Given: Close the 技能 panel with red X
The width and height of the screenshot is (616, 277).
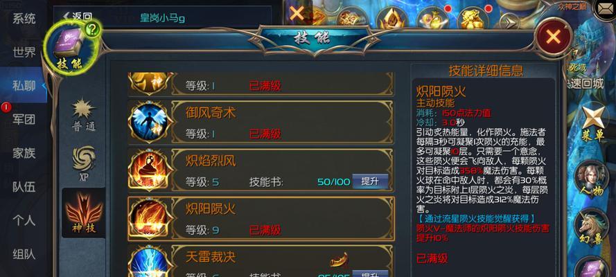Looking at the screenshot, I should pyautogui.click(x=553, y=37).
